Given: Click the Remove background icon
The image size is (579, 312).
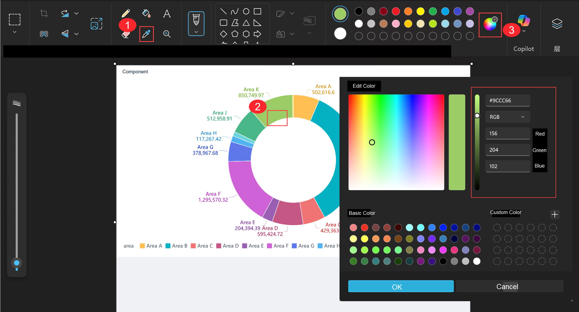Looking at the screenshot, I should pos(44,34).
